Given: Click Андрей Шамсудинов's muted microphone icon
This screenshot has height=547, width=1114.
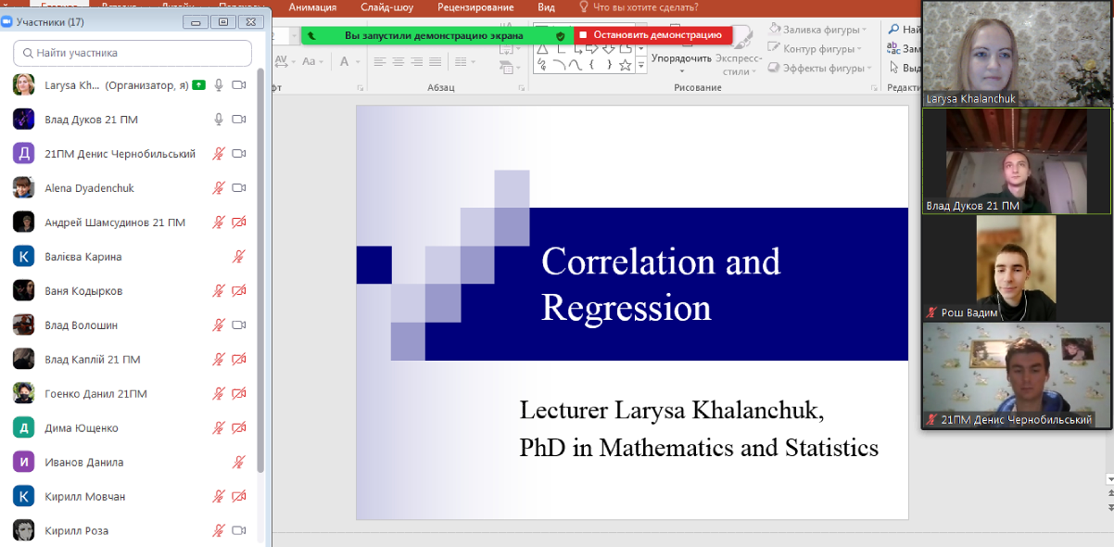Looking at the screenshot, I should tap(219, 223).
